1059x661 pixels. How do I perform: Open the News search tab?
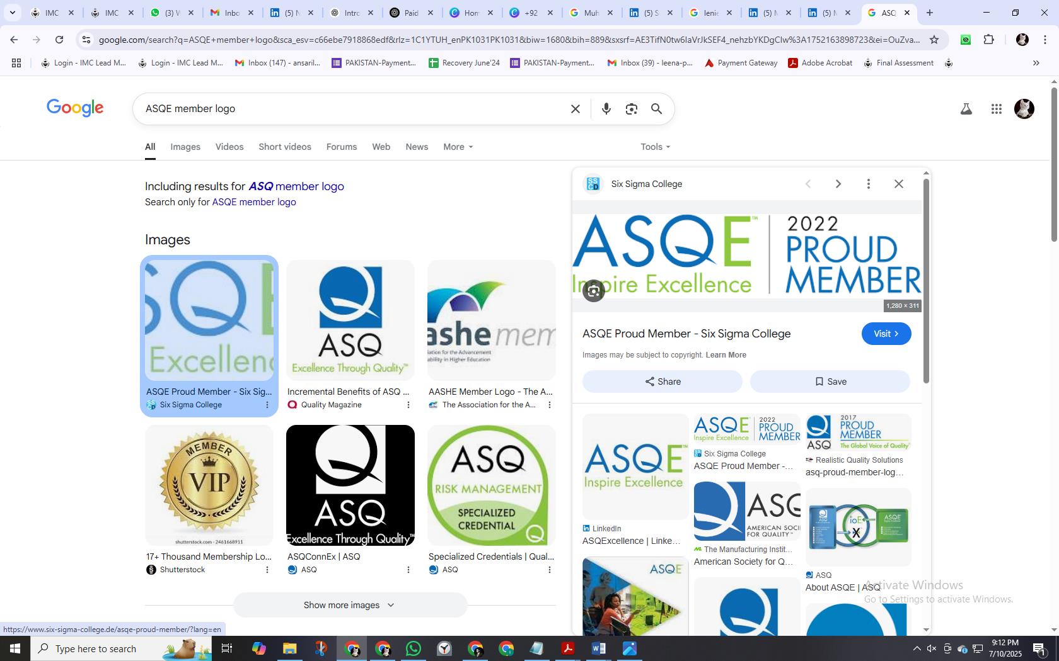pyautogui.click(x=417, y=147)
